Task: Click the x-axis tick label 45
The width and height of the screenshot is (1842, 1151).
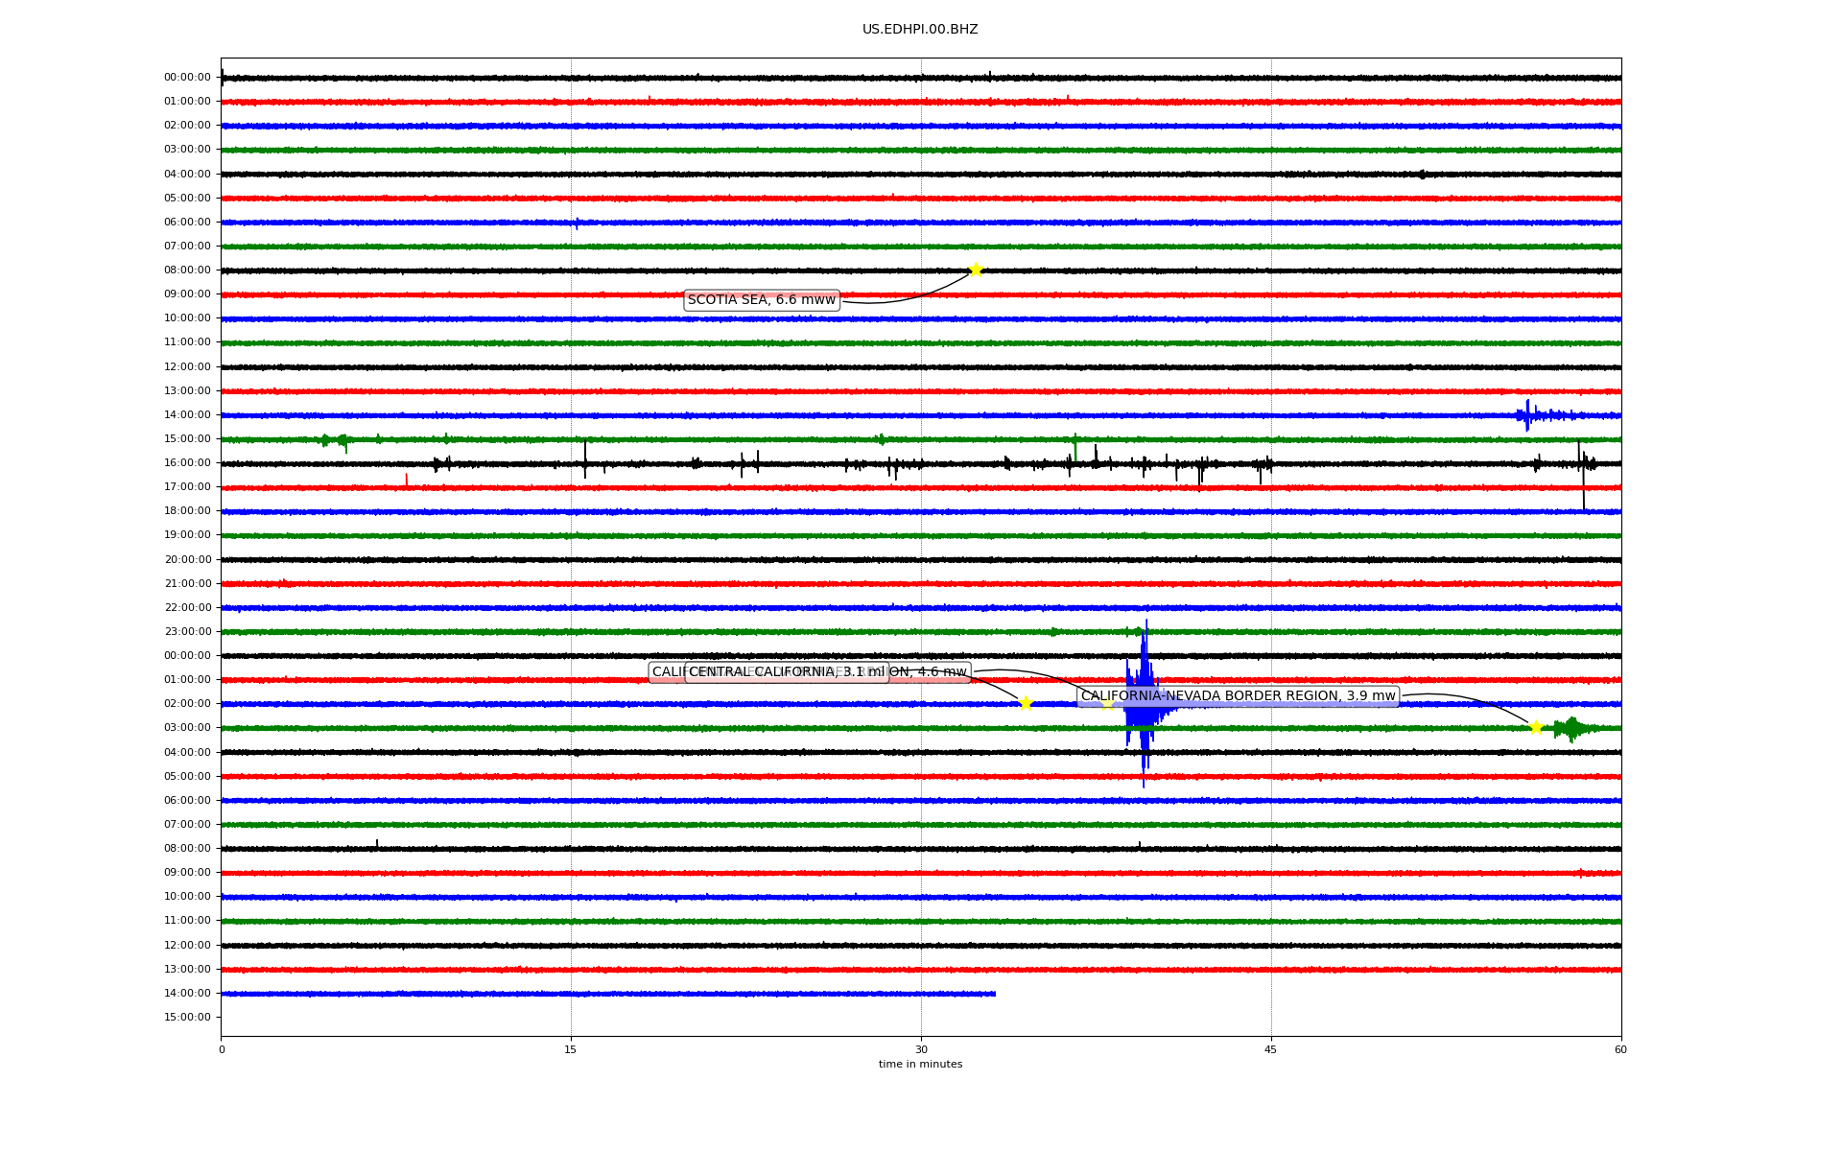Action: tap(1271, 1050)
